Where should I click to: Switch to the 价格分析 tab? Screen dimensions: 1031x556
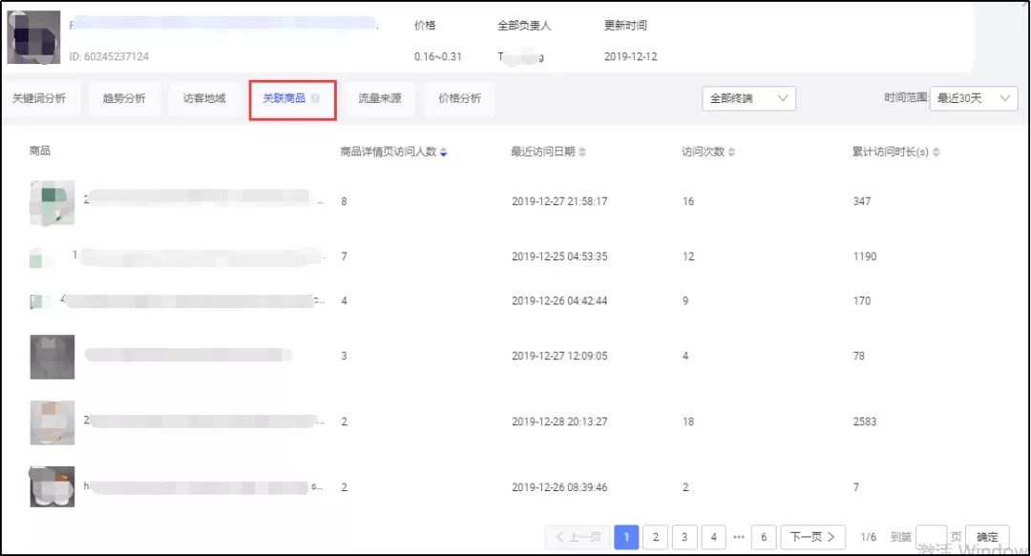pos(460,98)
